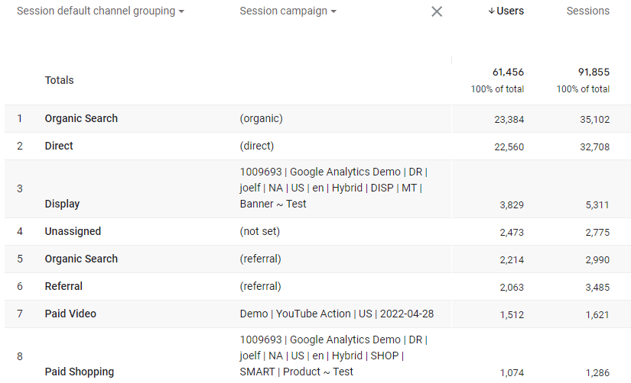631x383 pixels.
Task: Select the Organic Search row with (organic)
Action: [81, 118]
